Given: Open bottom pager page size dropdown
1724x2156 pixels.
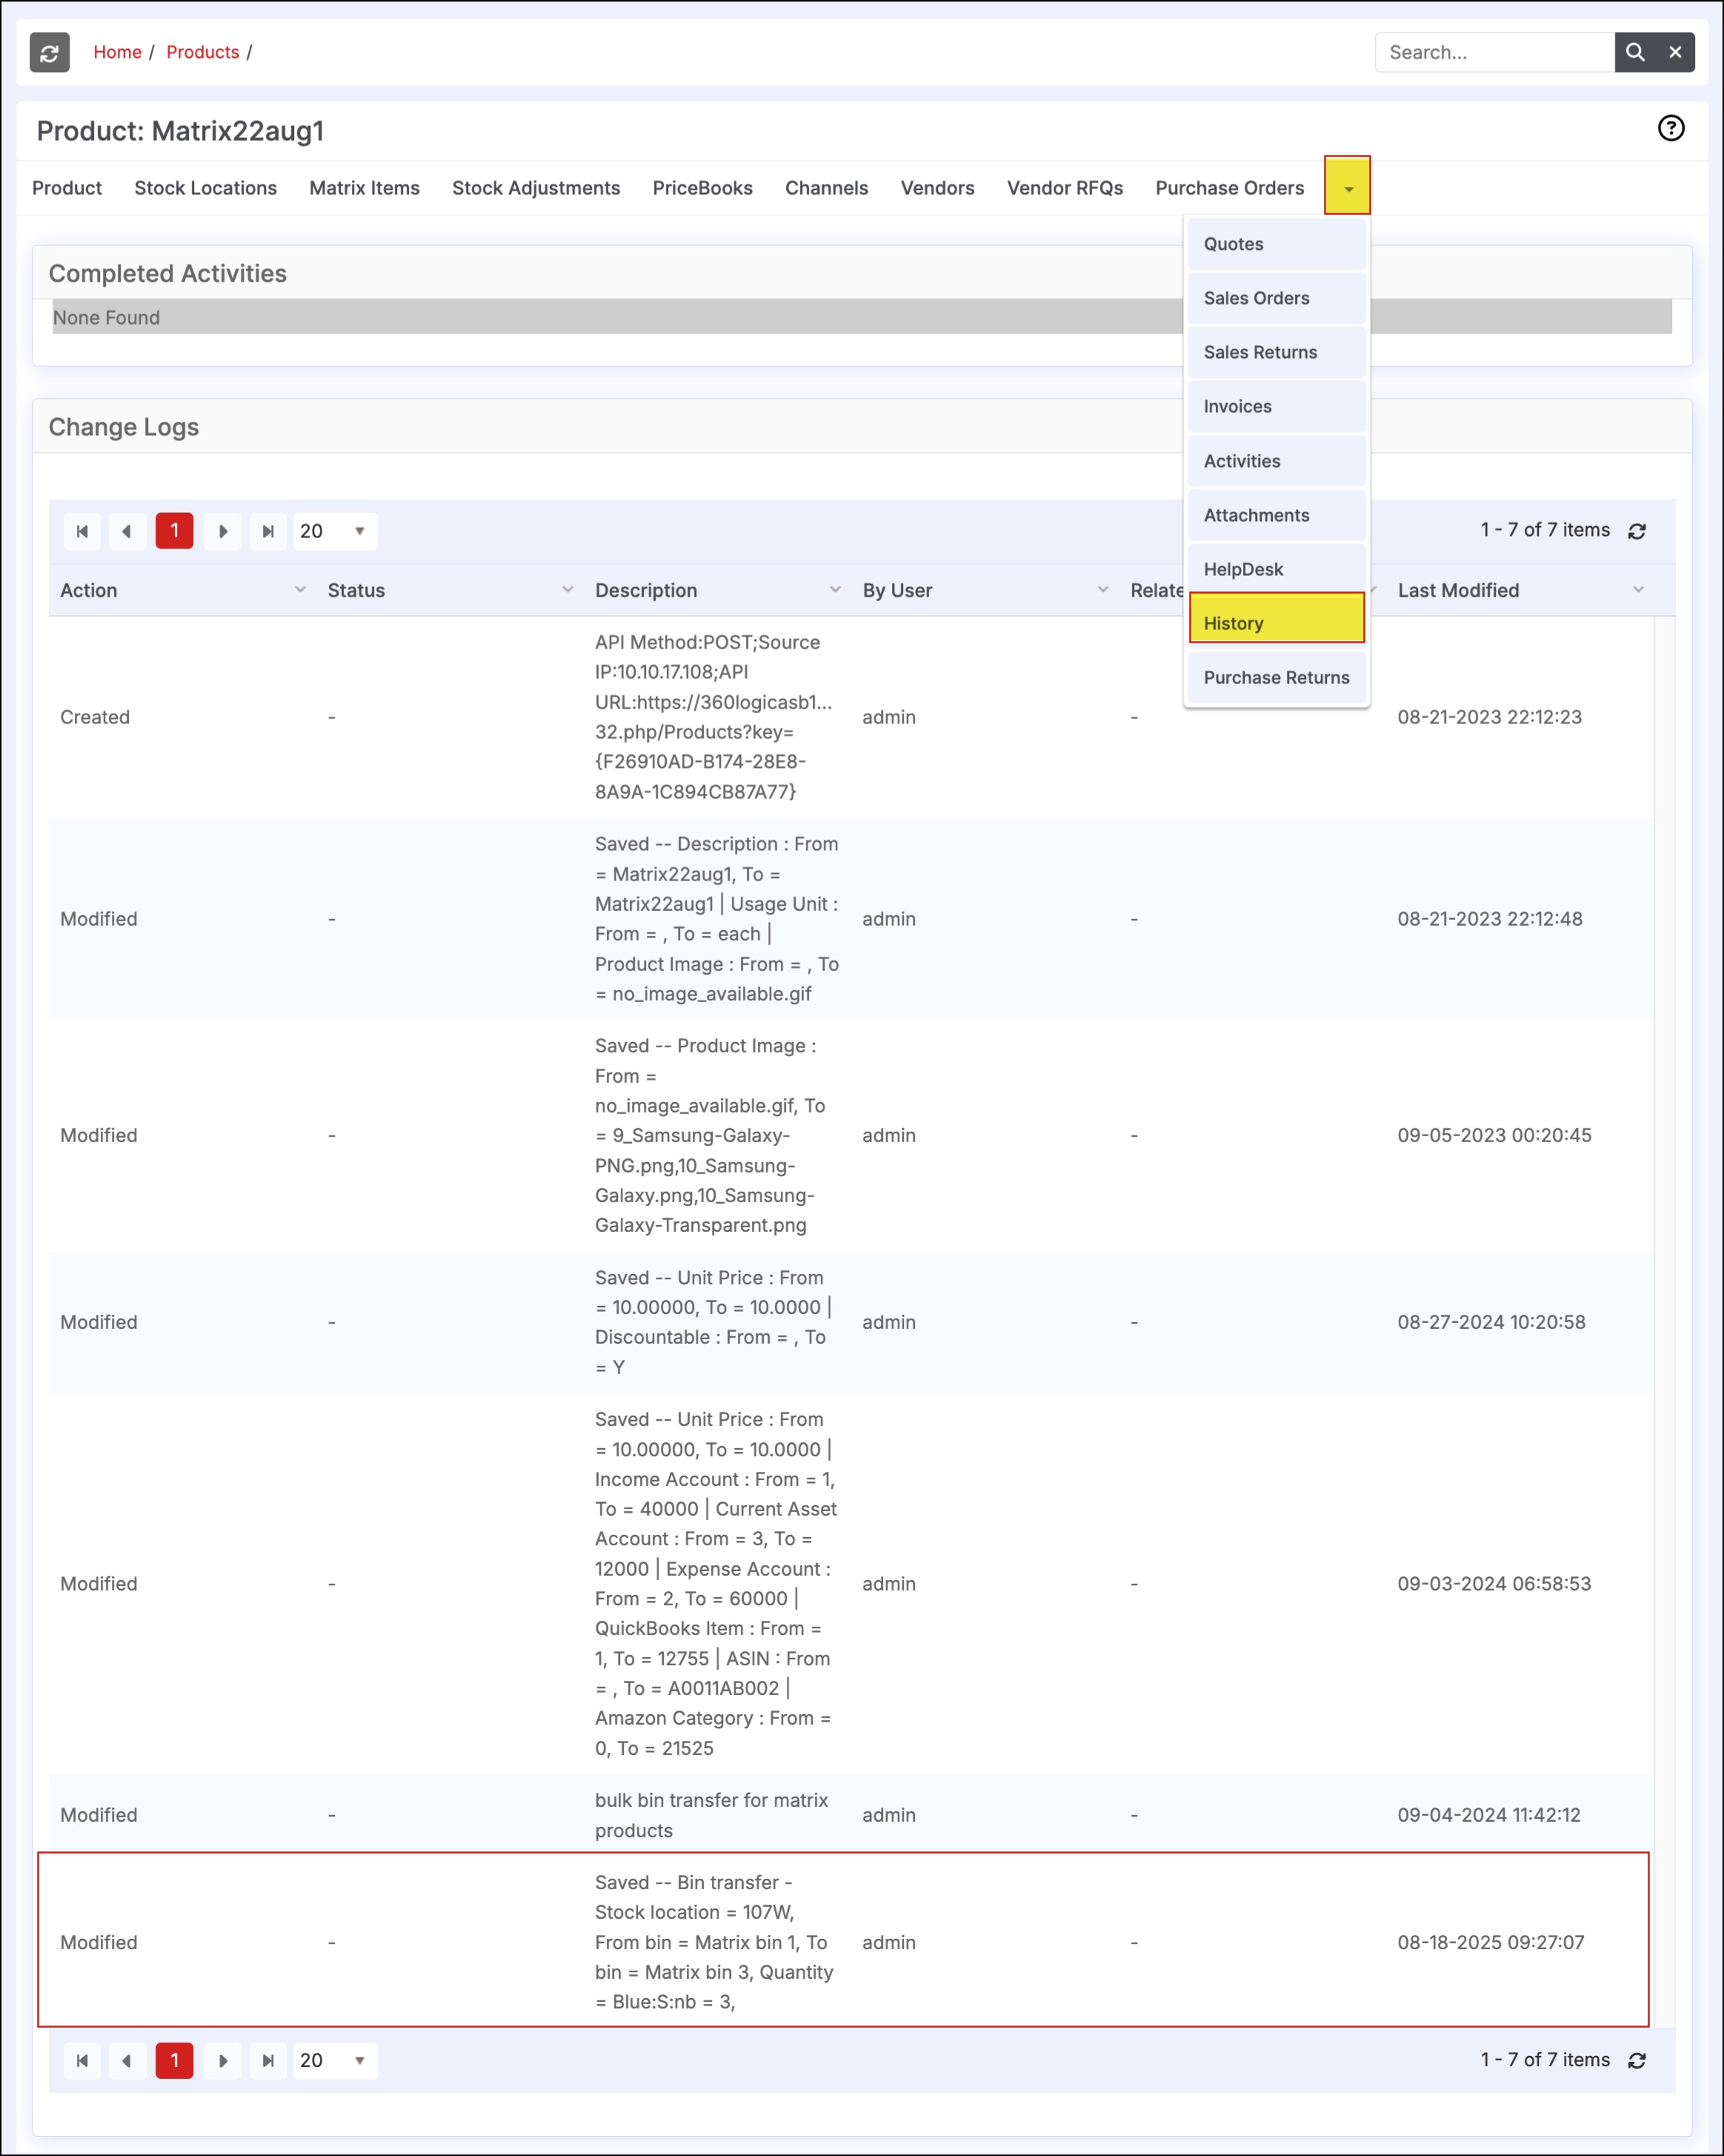Looking at the screenshot, I should 335,2060.
